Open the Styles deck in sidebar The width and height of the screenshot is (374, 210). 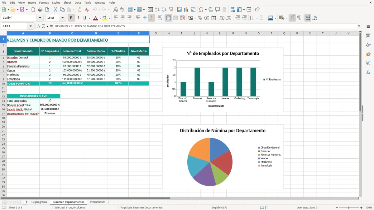368,45
